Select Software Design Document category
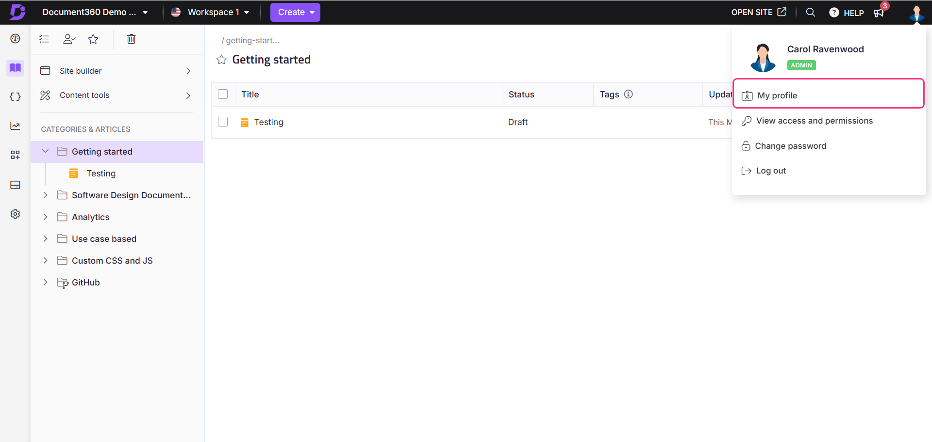The image size is (932, 442). [131, 195]
